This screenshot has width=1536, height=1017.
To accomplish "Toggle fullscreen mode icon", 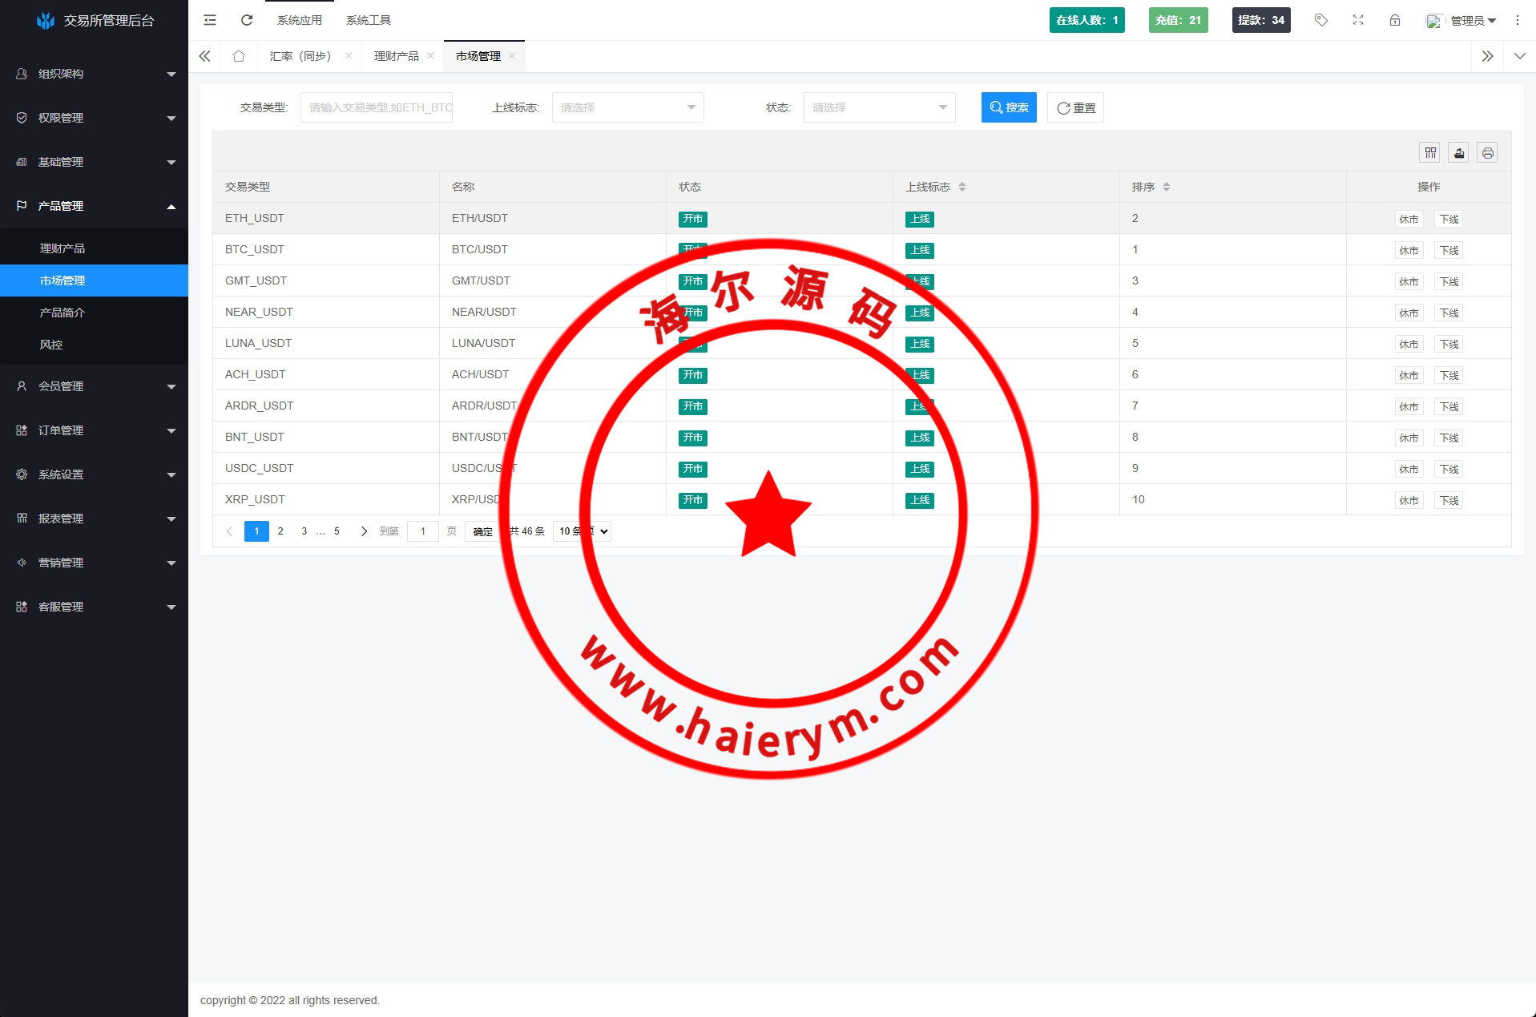I will pyautogui.click(x=1358, y=20).
